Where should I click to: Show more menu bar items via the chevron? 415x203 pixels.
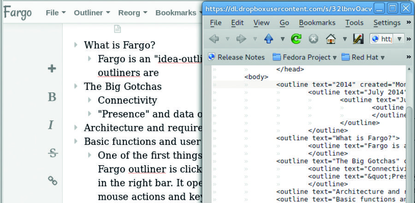[x=409, y=23]
